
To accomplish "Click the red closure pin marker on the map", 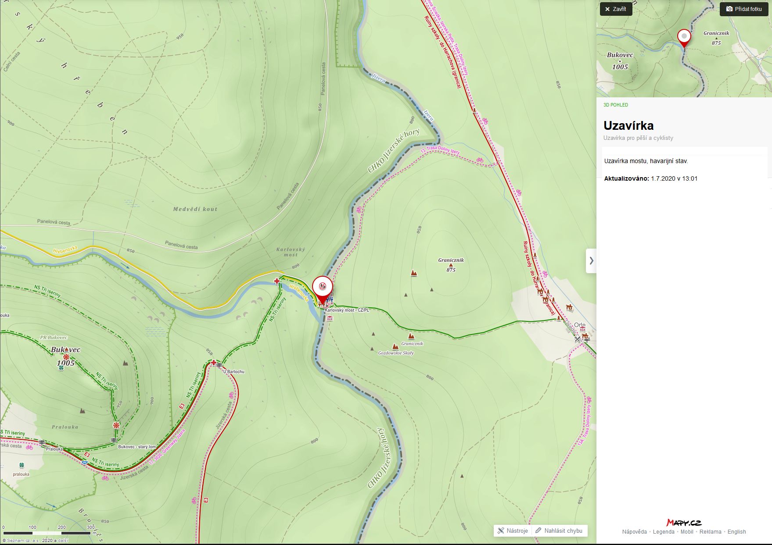I will point(323,289).
